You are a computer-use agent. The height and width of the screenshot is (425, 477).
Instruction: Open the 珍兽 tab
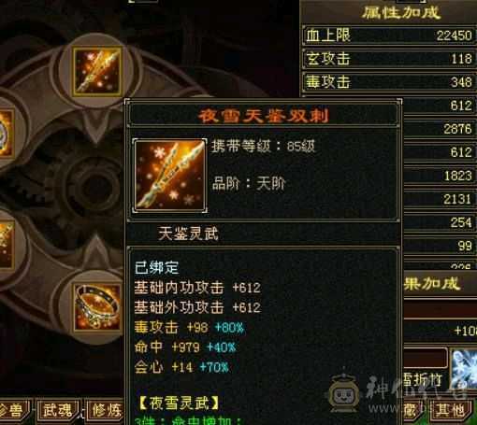coord(14,410)
